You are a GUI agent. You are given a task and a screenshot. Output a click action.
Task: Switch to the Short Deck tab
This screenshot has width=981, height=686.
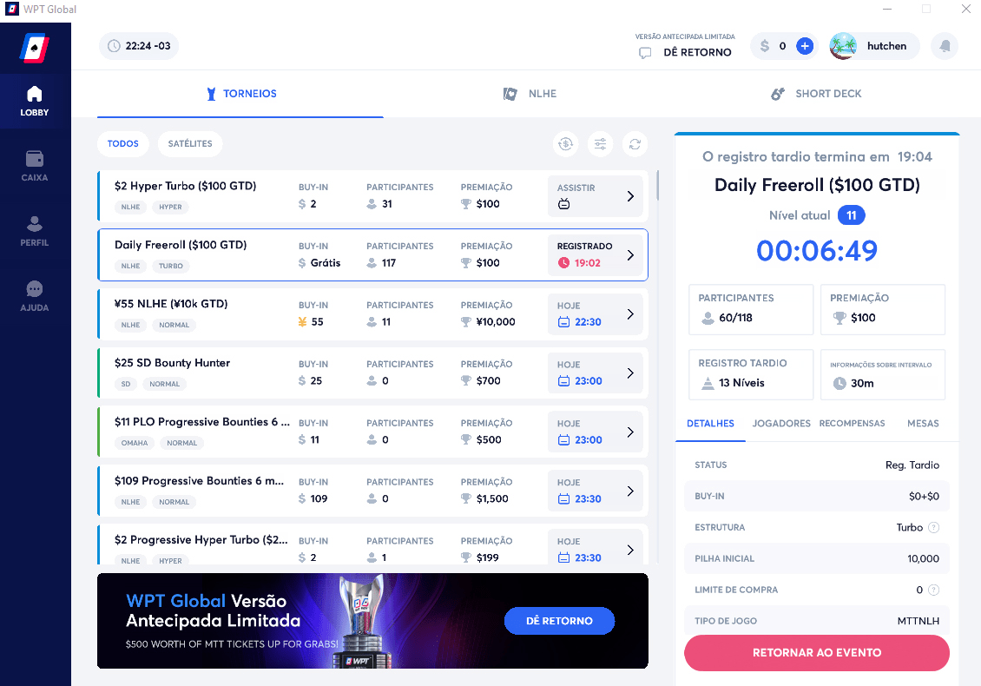pos(816,94)
